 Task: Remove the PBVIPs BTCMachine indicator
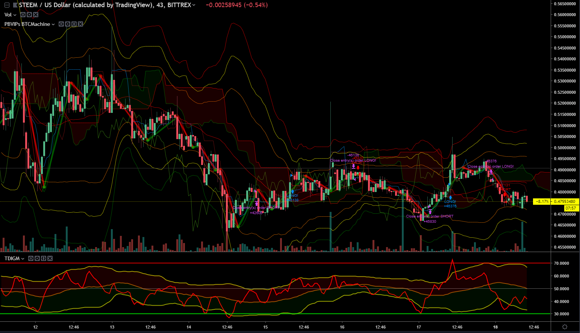coord(80,24)
